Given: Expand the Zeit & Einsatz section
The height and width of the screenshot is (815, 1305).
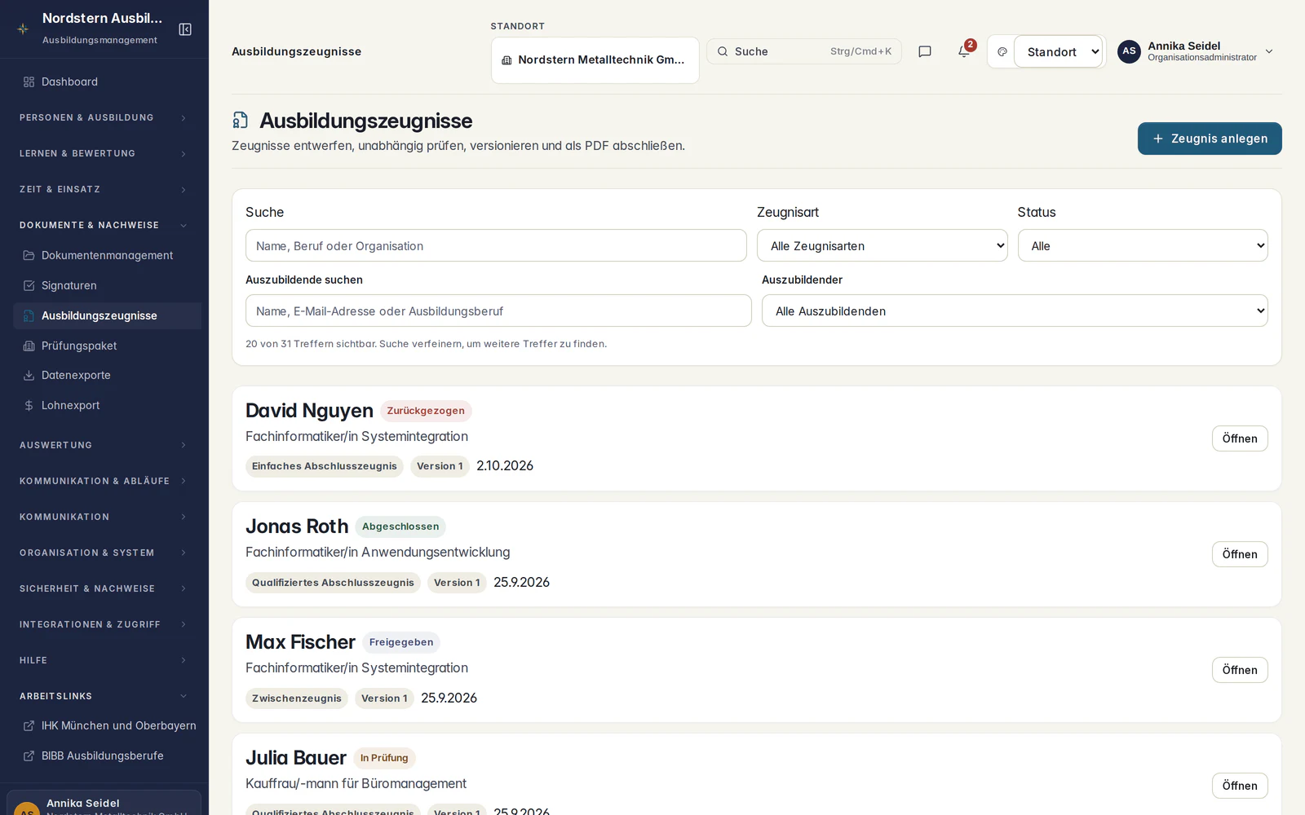Looking at the screenshot, I should pos(104,189).
